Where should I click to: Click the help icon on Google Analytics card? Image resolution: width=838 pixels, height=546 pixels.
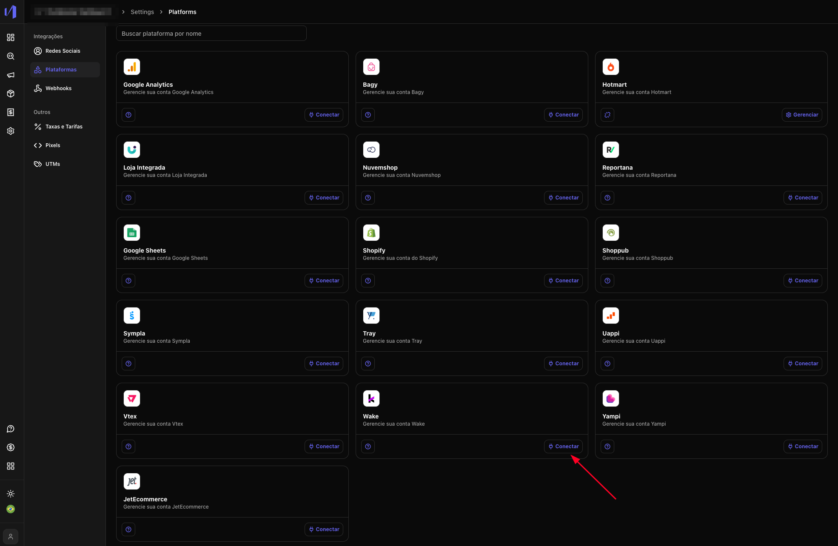(128, 115)
